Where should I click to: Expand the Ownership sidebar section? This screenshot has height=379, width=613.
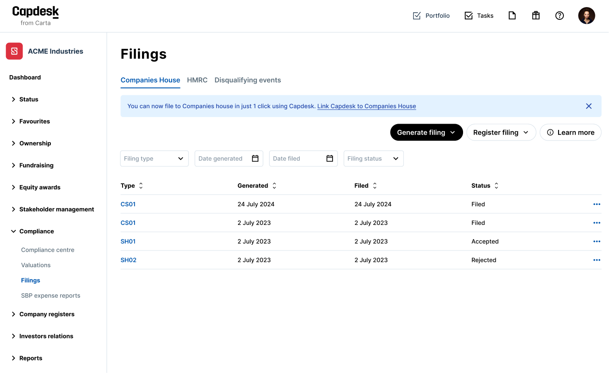[x=35, y=143]
